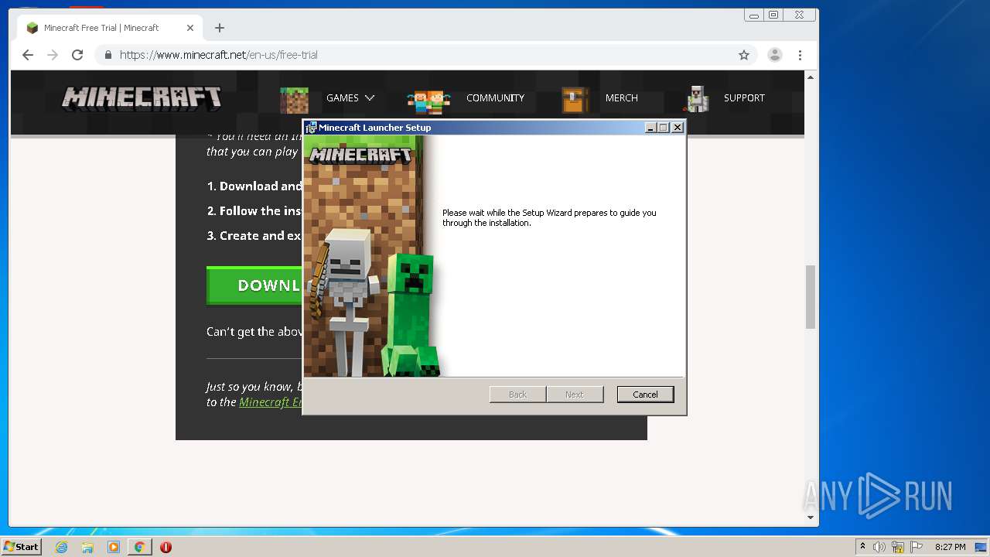Click the address bar URL

219,55
